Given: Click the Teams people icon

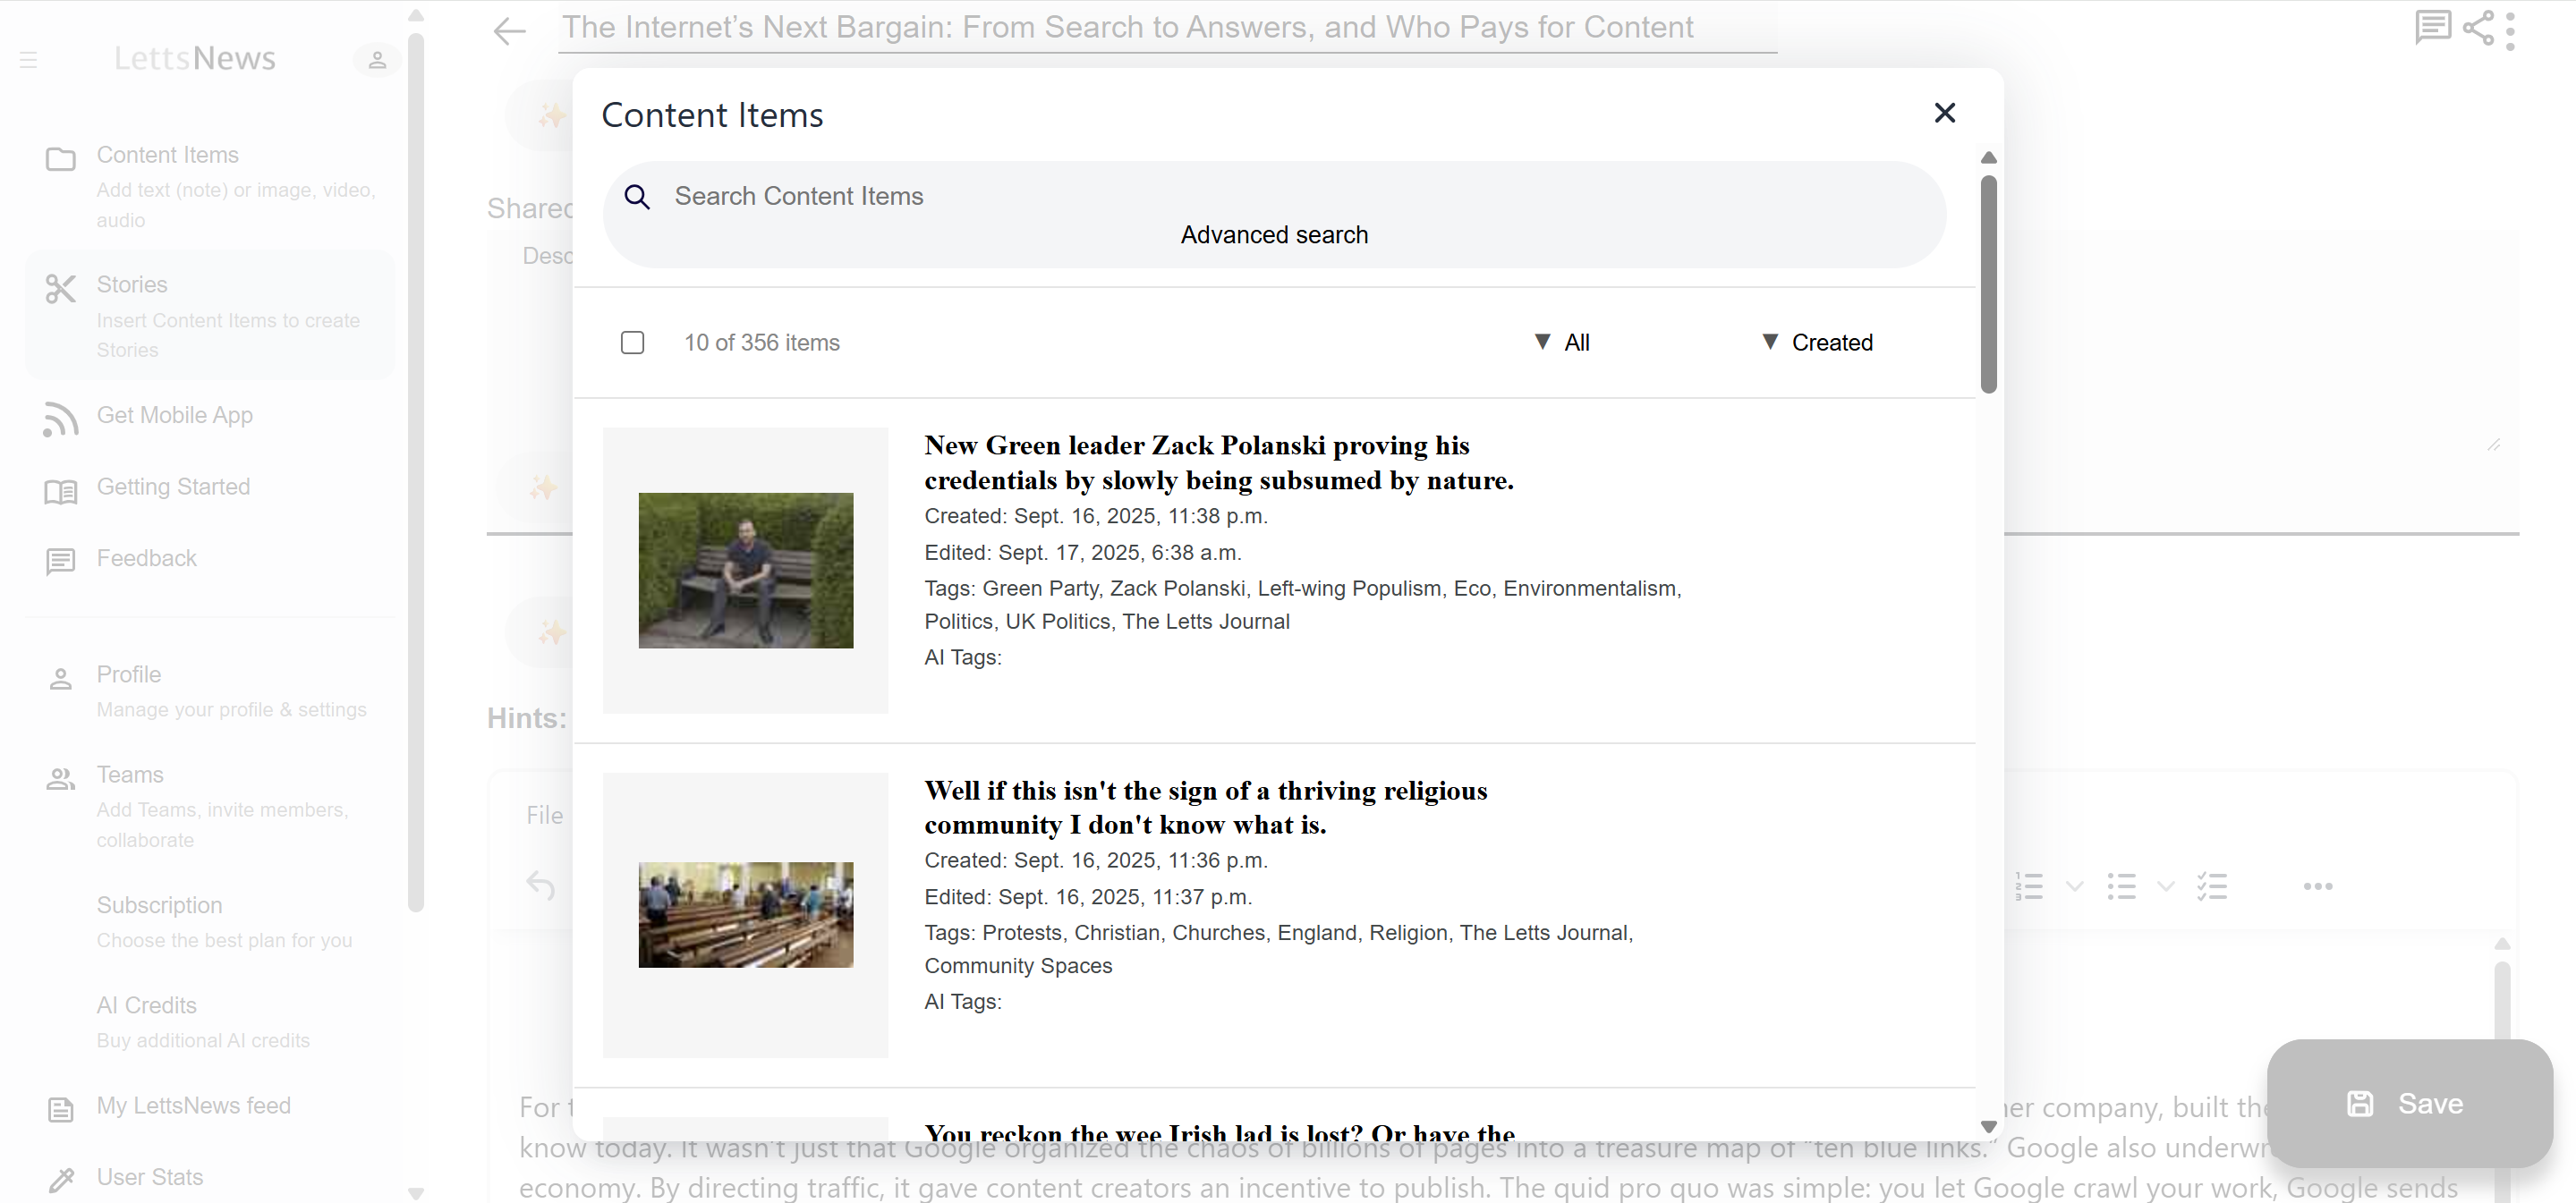Looking at the screenshot, I should point(61,779).
